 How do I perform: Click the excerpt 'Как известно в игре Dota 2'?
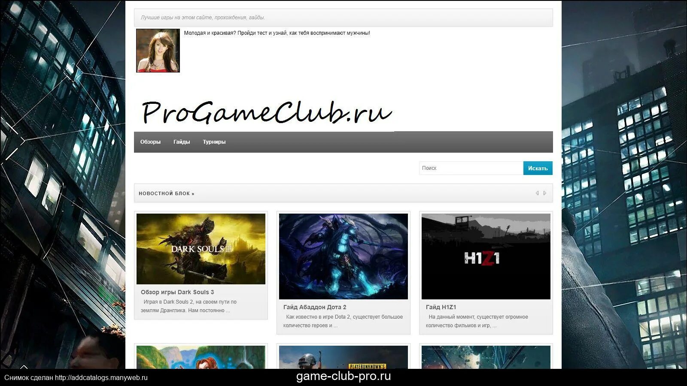(x=343, y=321)
